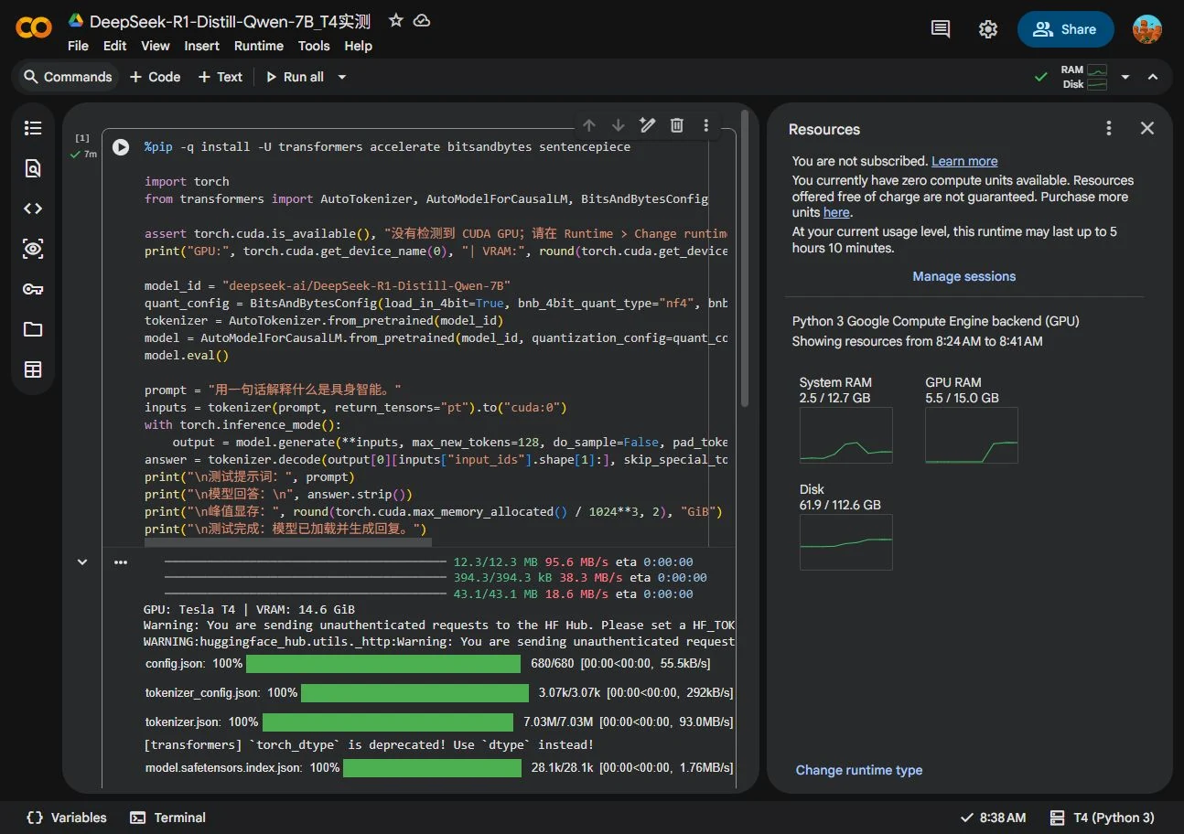Click the model.safetensors.index.json progress bar
The width and height of the screenshot is (1184, 834).
tap(432, 767)
